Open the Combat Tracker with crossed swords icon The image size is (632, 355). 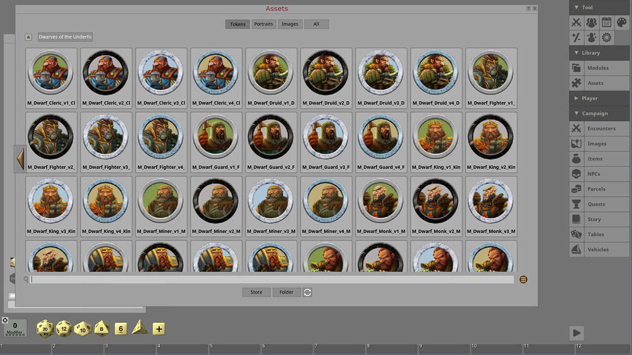tap(576, 22)
